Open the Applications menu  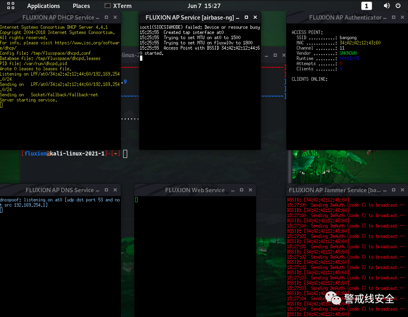coord(43,6)
